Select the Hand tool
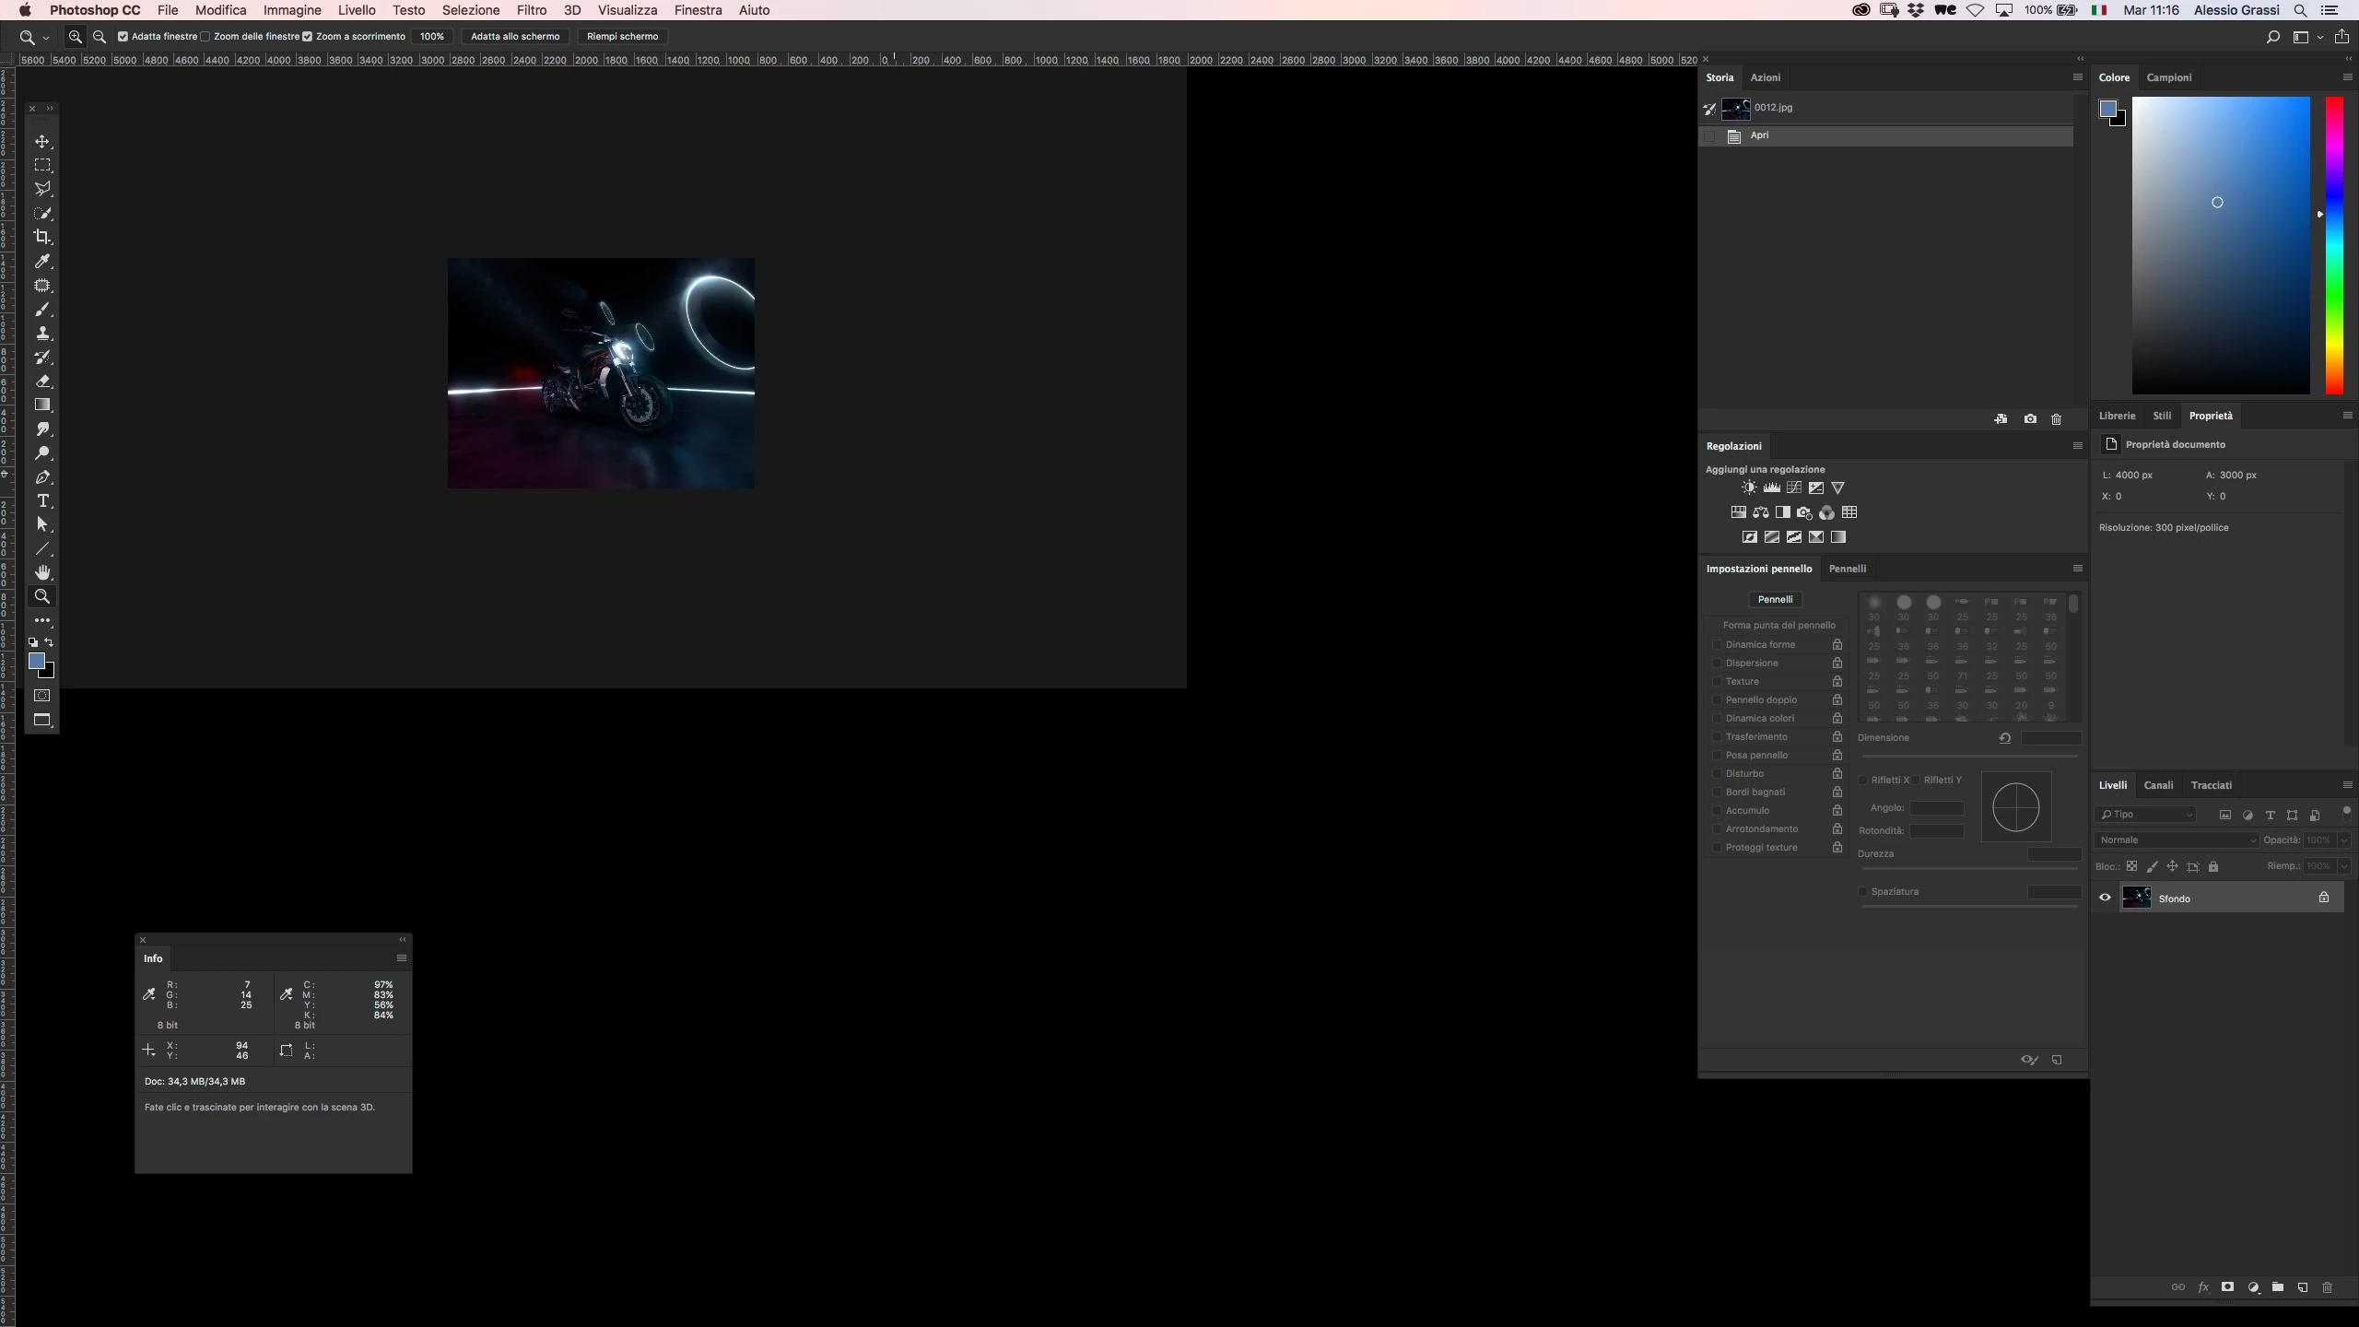This screenshot has width=2359, height=1327. click(x=42, y=572)
